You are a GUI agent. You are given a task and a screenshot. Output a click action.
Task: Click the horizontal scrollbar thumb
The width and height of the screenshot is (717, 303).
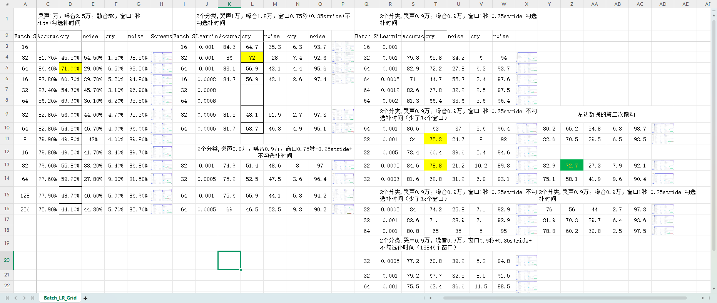[x=565, y=298]
